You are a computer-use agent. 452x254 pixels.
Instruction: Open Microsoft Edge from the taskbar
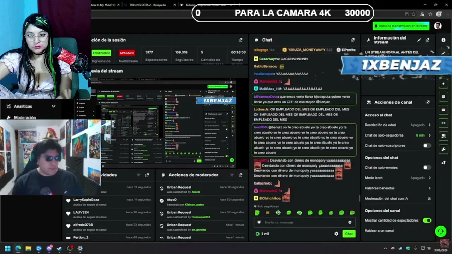tap(18, 248)
